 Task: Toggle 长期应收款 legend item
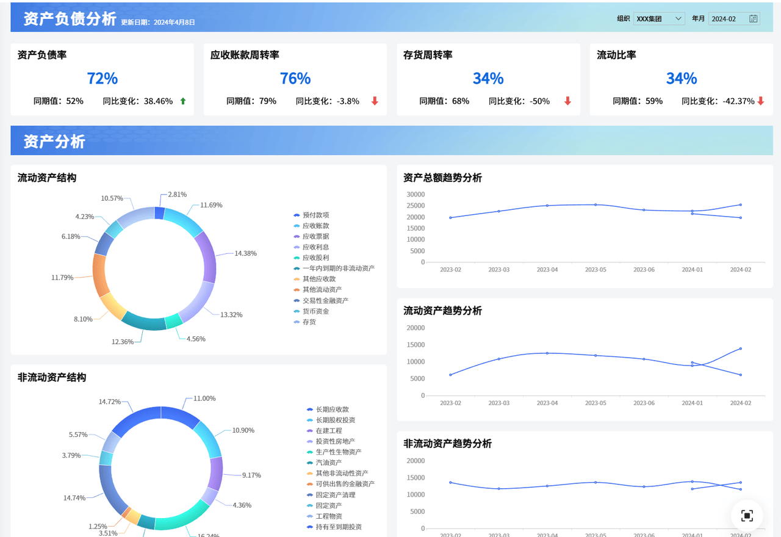pos(328,409)
